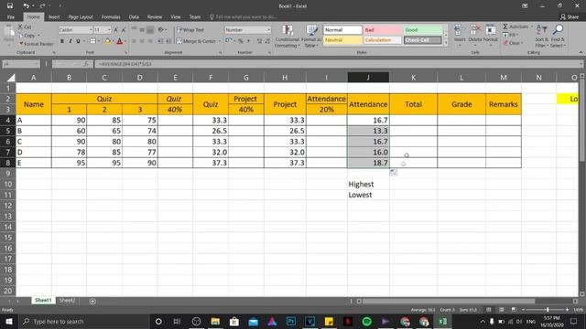Open the Insert ribbon tab
This screenshot has height=329, width=586.
pyautogui.click(x=54, y=16)
